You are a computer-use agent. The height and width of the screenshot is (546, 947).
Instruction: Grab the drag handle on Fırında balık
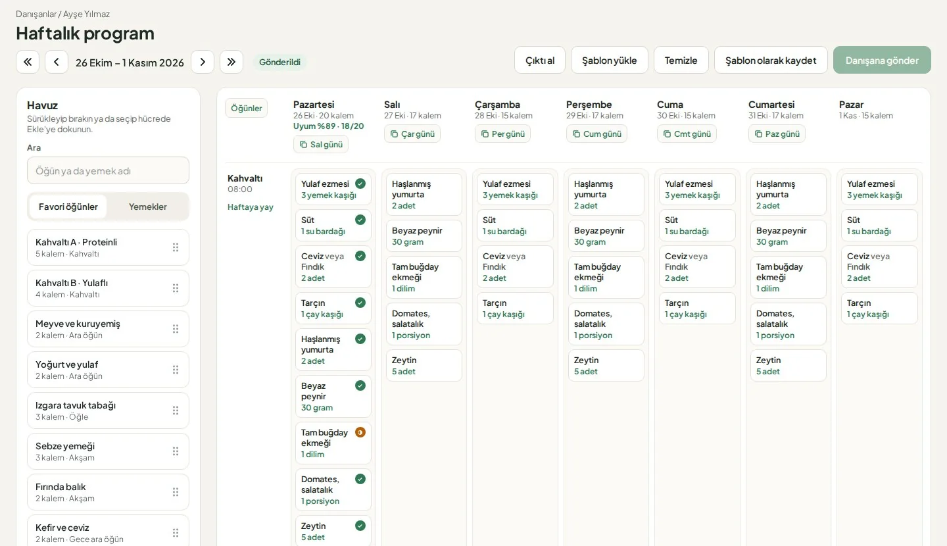(x=176, y=492)
